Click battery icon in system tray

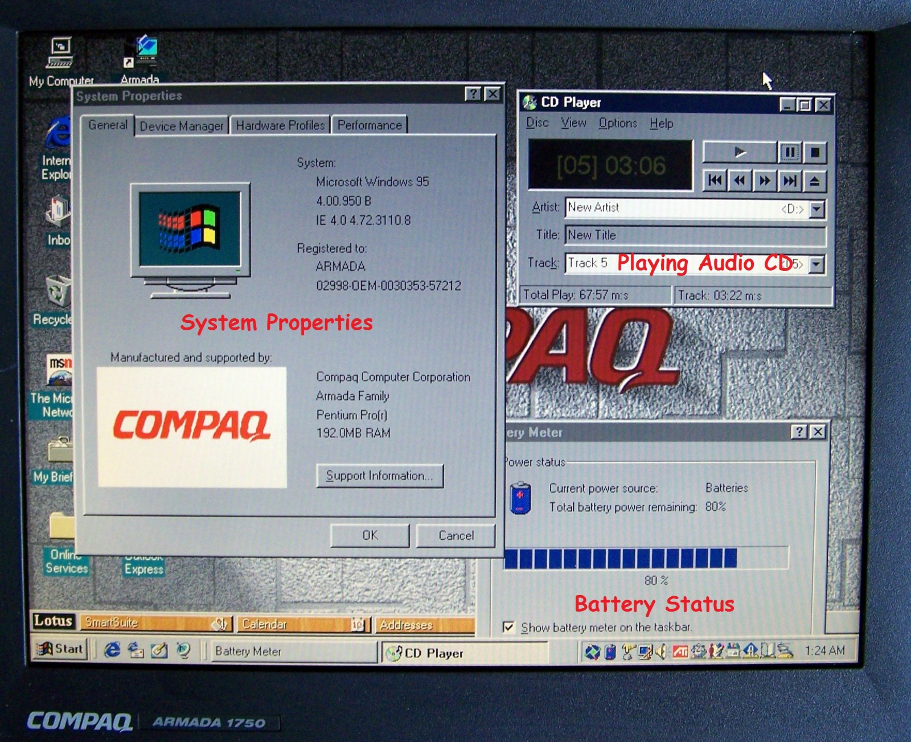pyautogui.click(x=610, y=651)
